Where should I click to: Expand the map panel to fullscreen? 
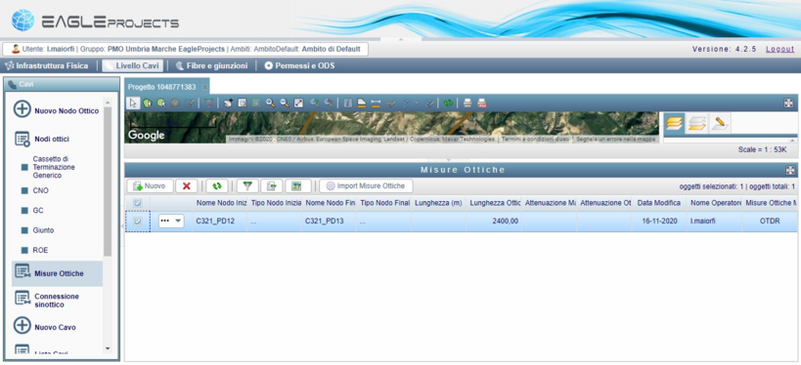[x=788, y=103]
